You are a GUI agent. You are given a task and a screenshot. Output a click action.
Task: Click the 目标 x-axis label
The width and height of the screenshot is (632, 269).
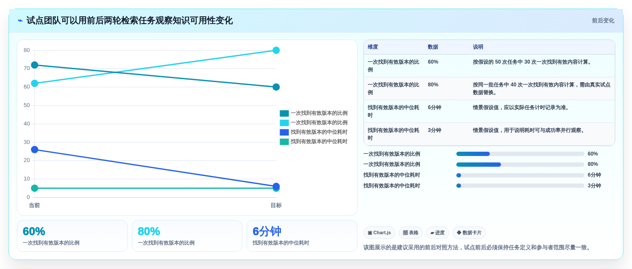[276, 205]
